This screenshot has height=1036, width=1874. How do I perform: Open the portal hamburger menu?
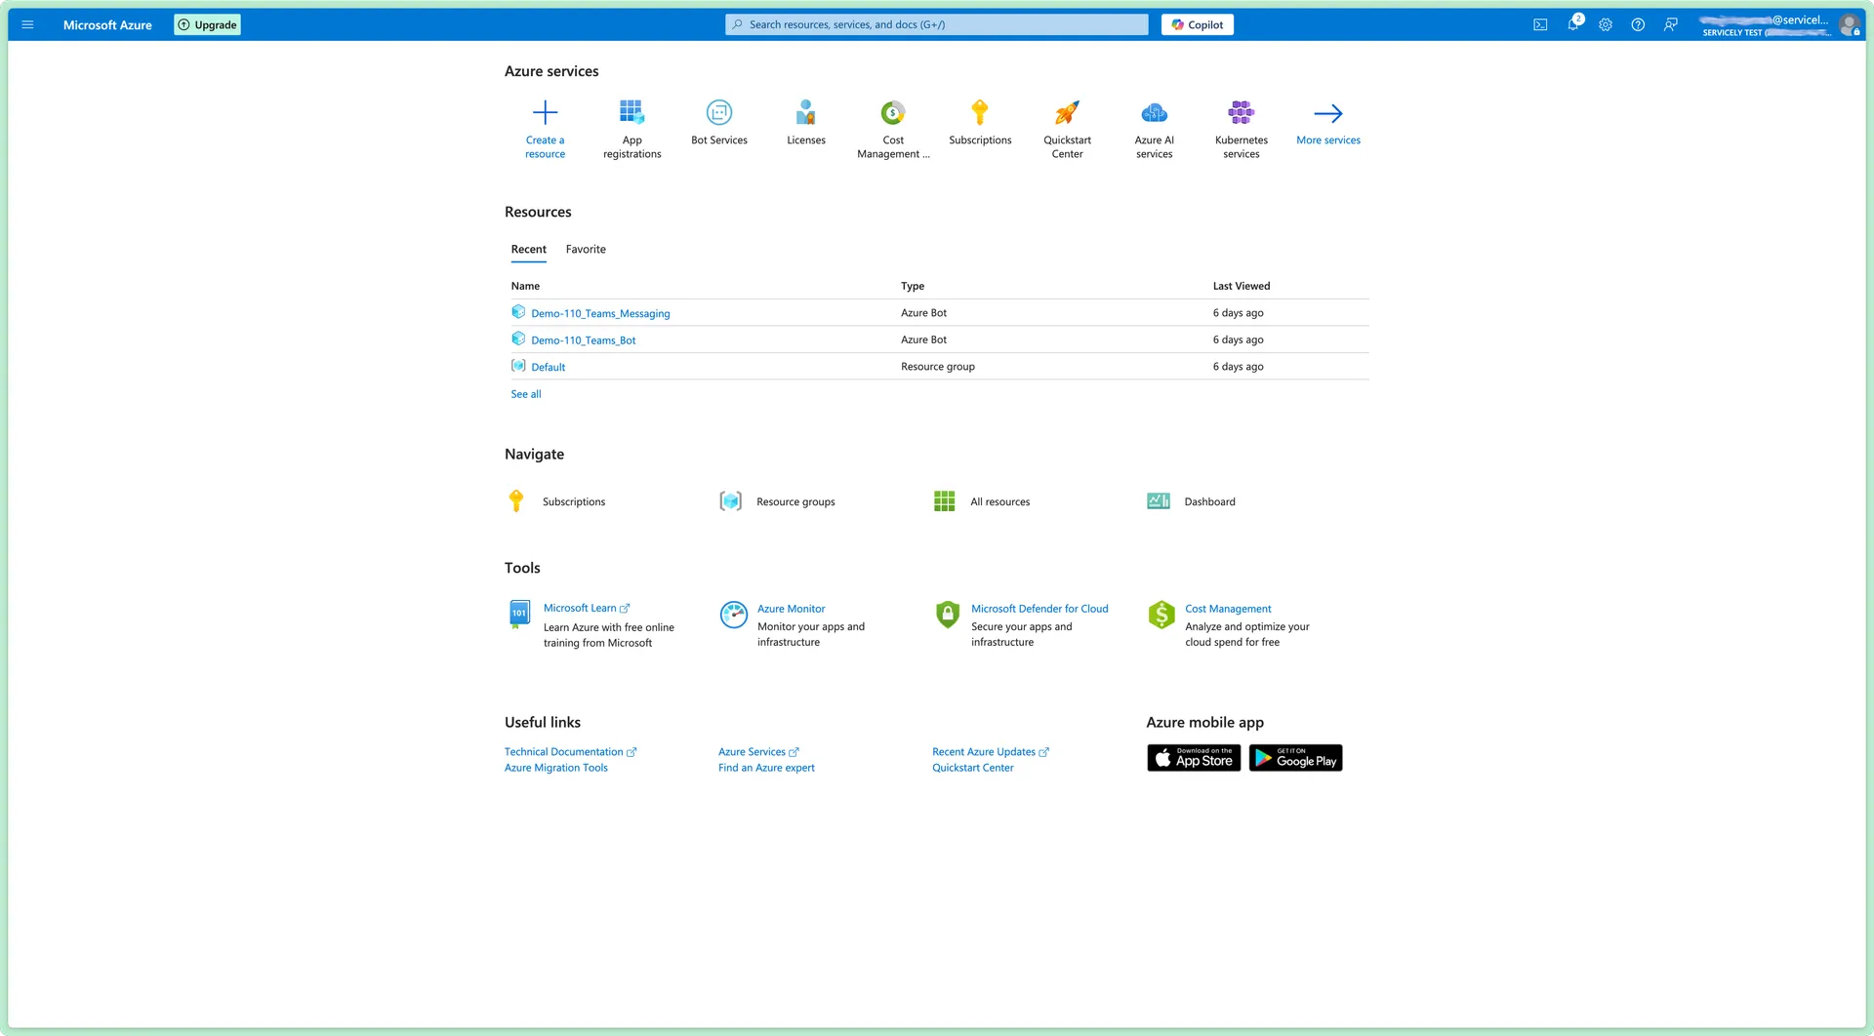click(x=27, y=24)
